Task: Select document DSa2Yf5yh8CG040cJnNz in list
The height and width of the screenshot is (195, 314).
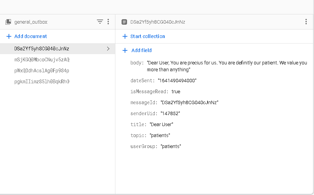Action: coord(58,49)
